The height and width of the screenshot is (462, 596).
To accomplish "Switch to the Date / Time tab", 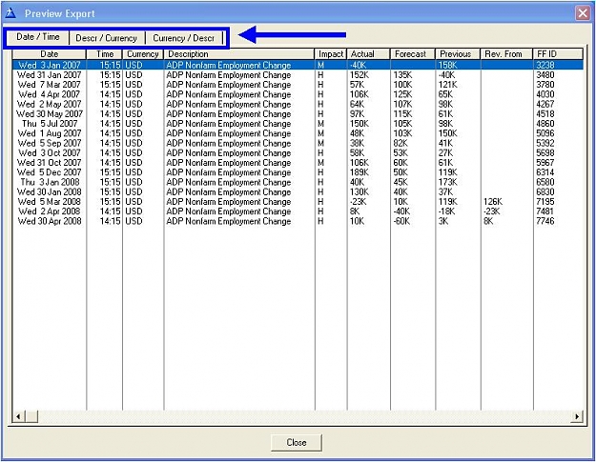I will pyautogui.click(x=37, y=37).
